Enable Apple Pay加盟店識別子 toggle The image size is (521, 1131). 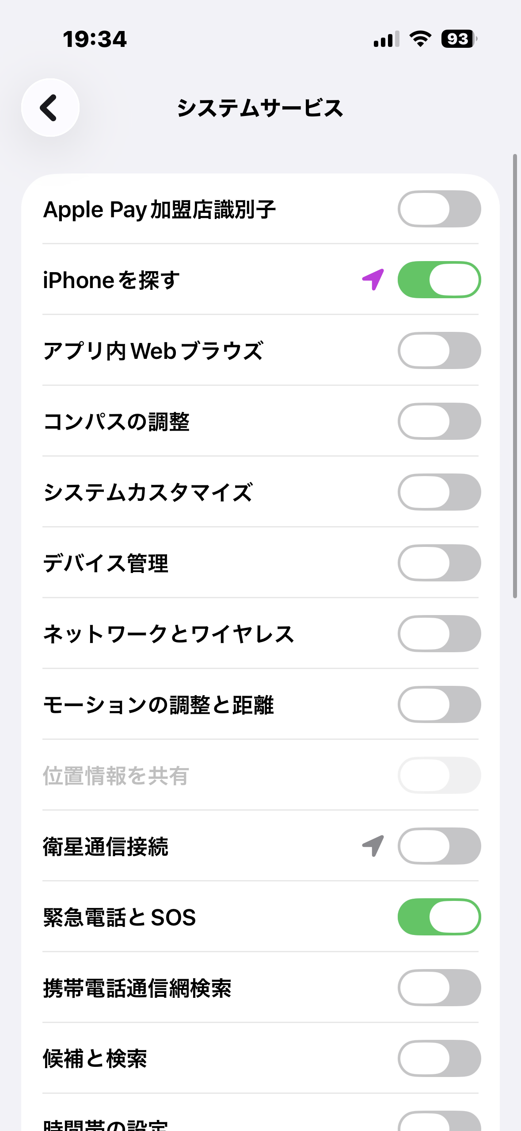click(439, 209)
